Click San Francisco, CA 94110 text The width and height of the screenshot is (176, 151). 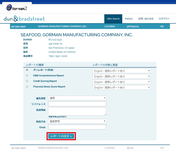point(62,48)
